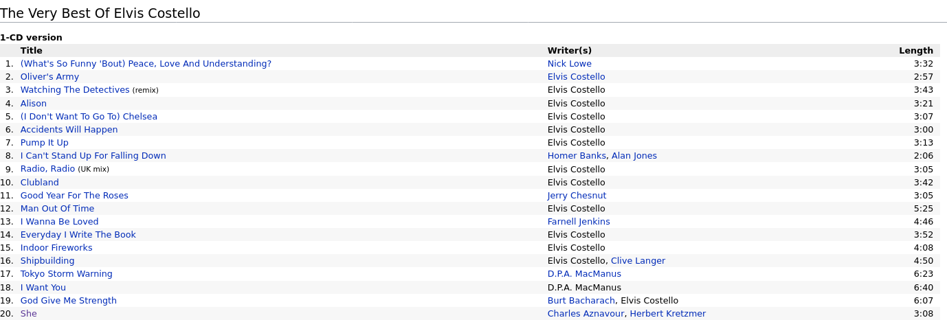The image size is (947, 320).
Task: Visit the Herbert Kretzmer writer page
Action: coord(668,314)
